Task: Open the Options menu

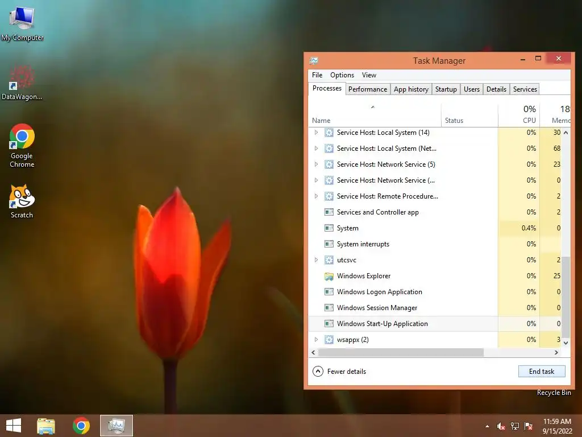Action: [342, 75]
